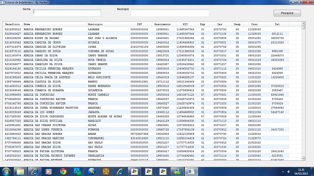
Task: Click the blue cursor-arrow taskbar icon
Action: pyautogui.click(x=91, y=171)
